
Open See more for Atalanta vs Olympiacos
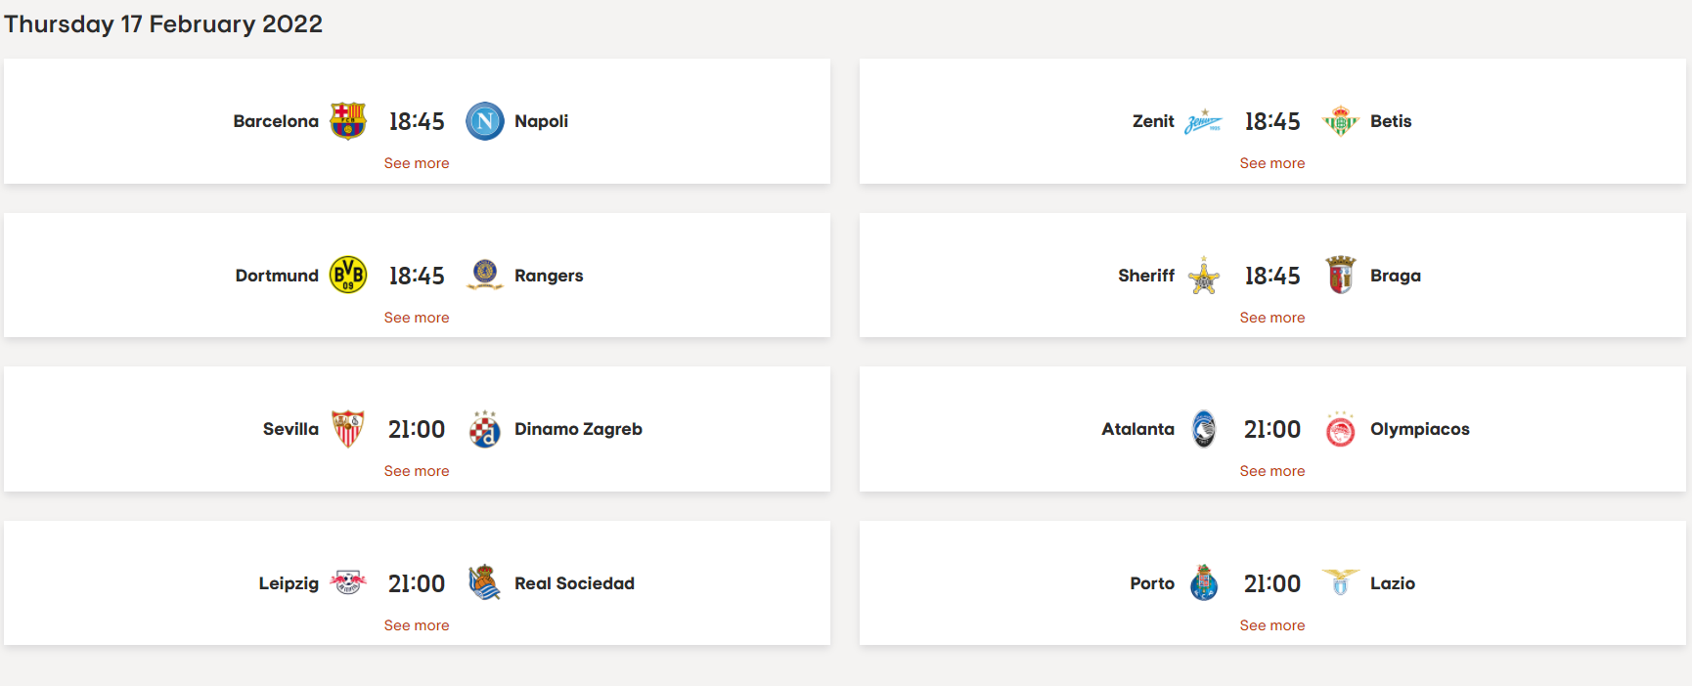click(1272, 471)
